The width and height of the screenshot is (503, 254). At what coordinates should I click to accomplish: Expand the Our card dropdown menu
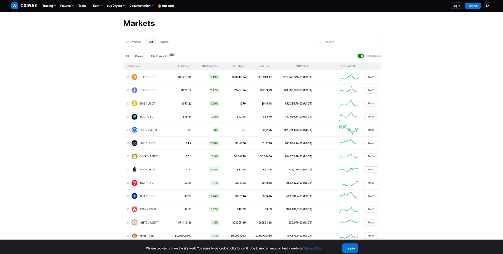(x=167, y=6)
